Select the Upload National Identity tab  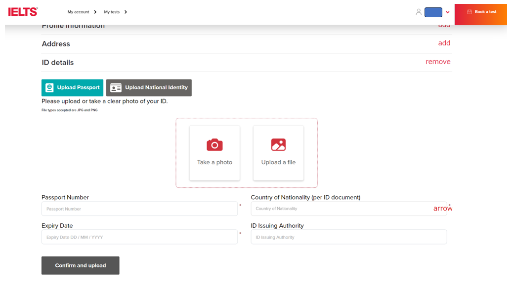pyautogui.click(x=149, y=87)
